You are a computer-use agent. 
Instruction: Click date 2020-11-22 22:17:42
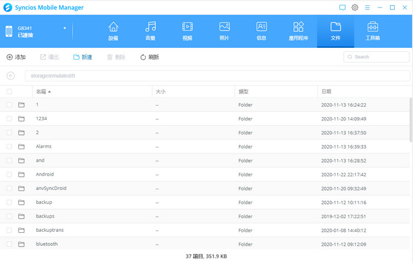(x=344, y=175)
